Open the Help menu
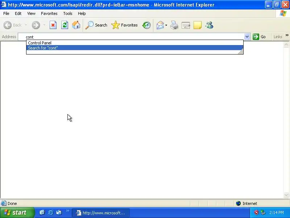The image size is (290, 218). point(82,13)
